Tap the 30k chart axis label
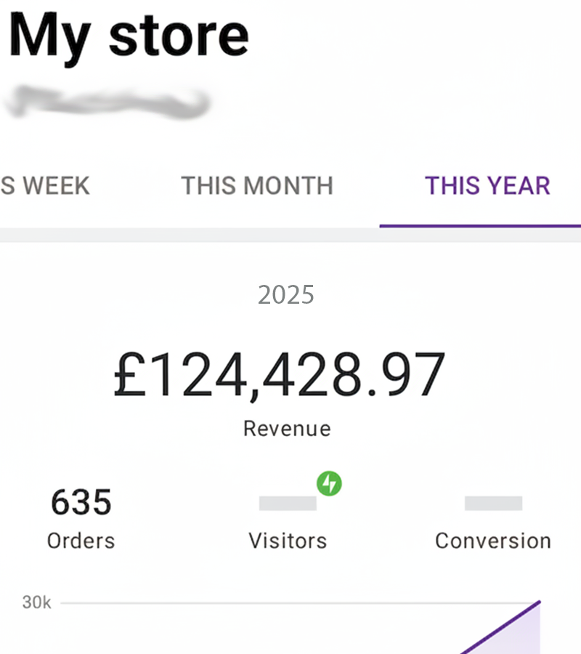This screenshot has height=654, width=581. pyautogui.click(x=36, y=602)
